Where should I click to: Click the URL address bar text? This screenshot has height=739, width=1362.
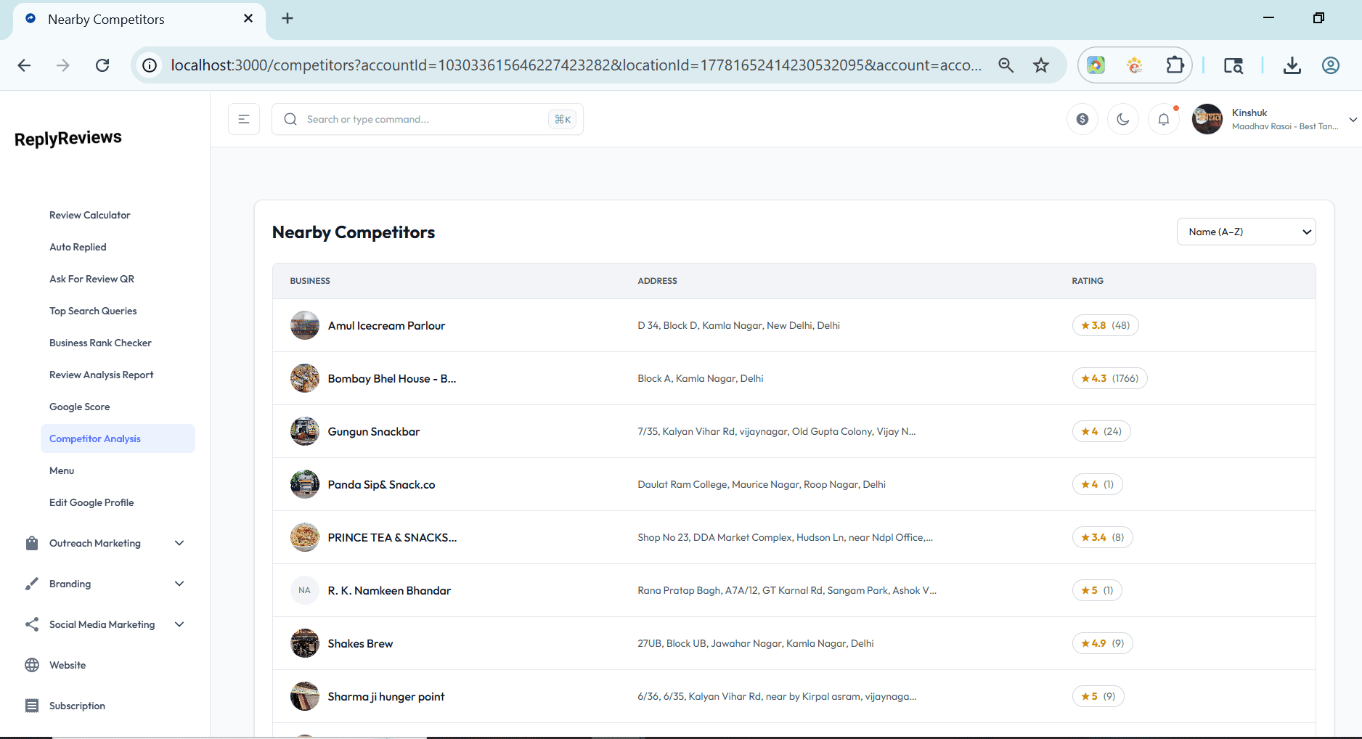pos(576,65)
